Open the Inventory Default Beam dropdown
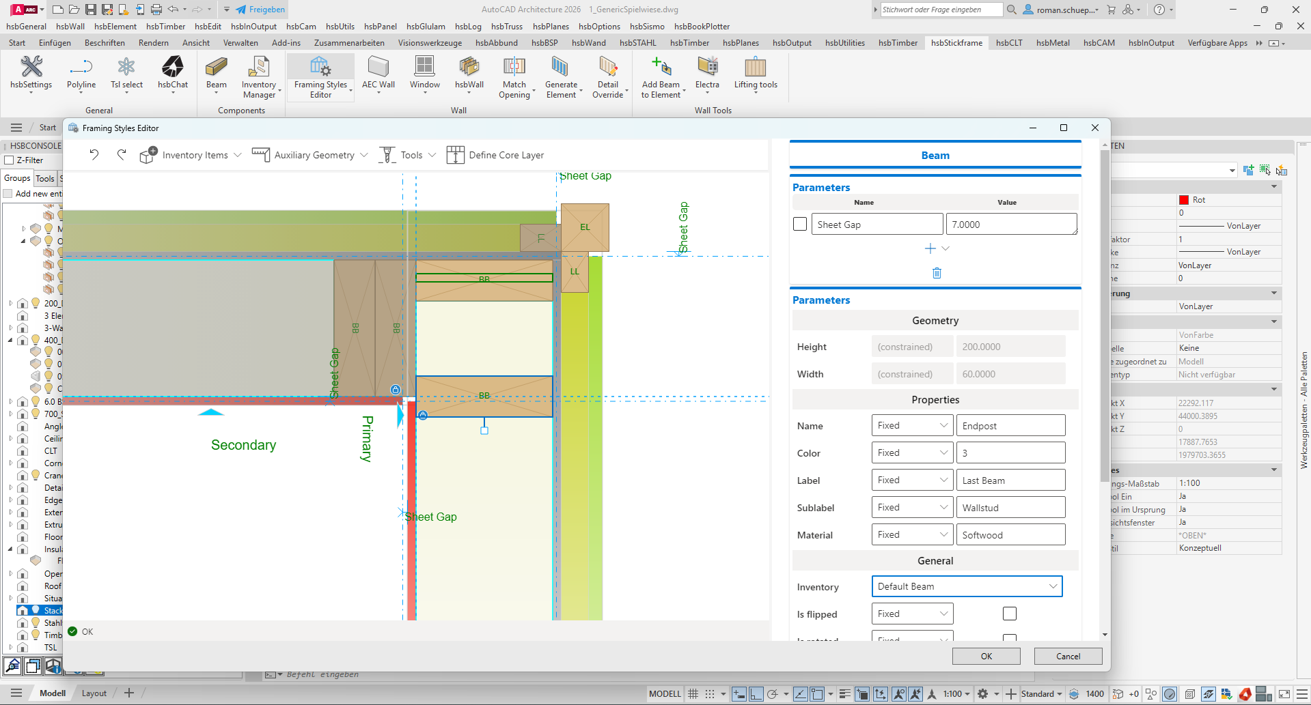Screen dimensions: 1311x705 click(967, 586)
